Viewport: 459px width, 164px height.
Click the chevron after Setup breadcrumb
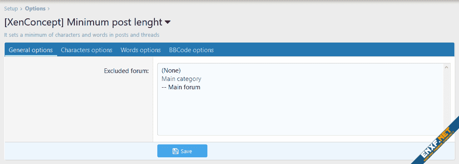[x=21, y=9]
